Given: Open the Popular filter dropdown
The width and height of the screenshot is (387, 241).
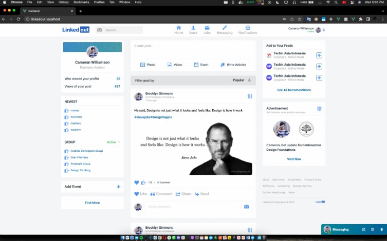Looking at the screenshot, I should (242, 80).
